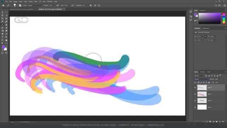
Task: Pick a shade in the color field
Action: coord(210,18)
